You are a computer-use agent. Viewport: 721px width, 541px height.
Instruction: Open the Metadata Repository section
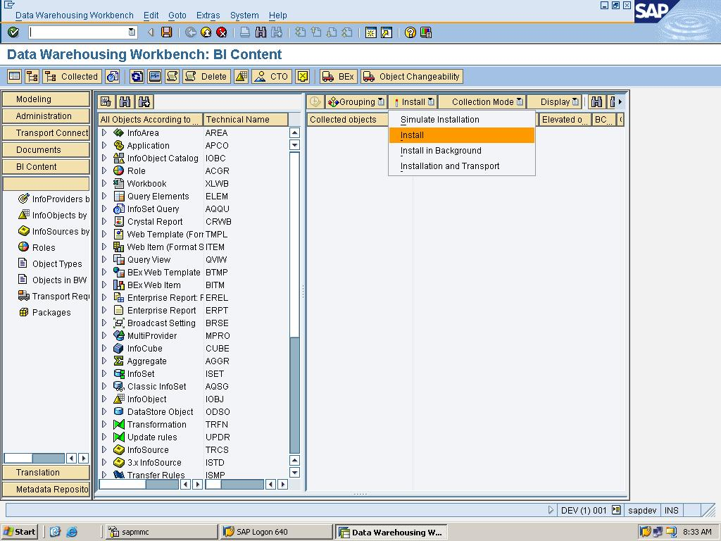pos(46,490)
